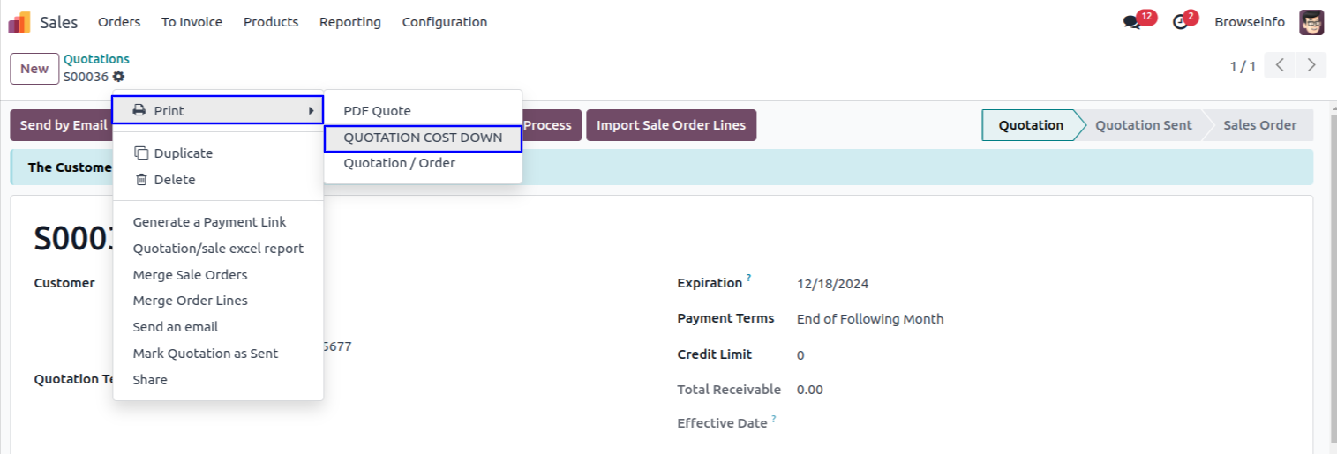Open the activities clock icon

pos(1180,22)
